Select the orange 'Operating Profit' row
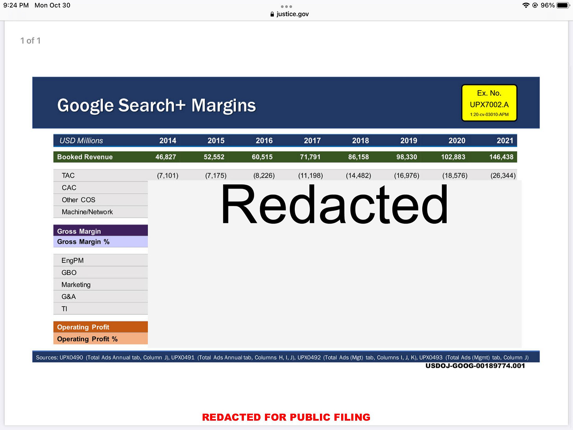This screenshot has width=573, height=430. [101, 327]
